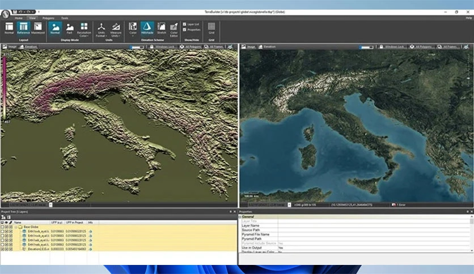Open scale dropdown in right pane status bar
The width and height of the screenshot is (474, 274).
click(x=289, y=205)
